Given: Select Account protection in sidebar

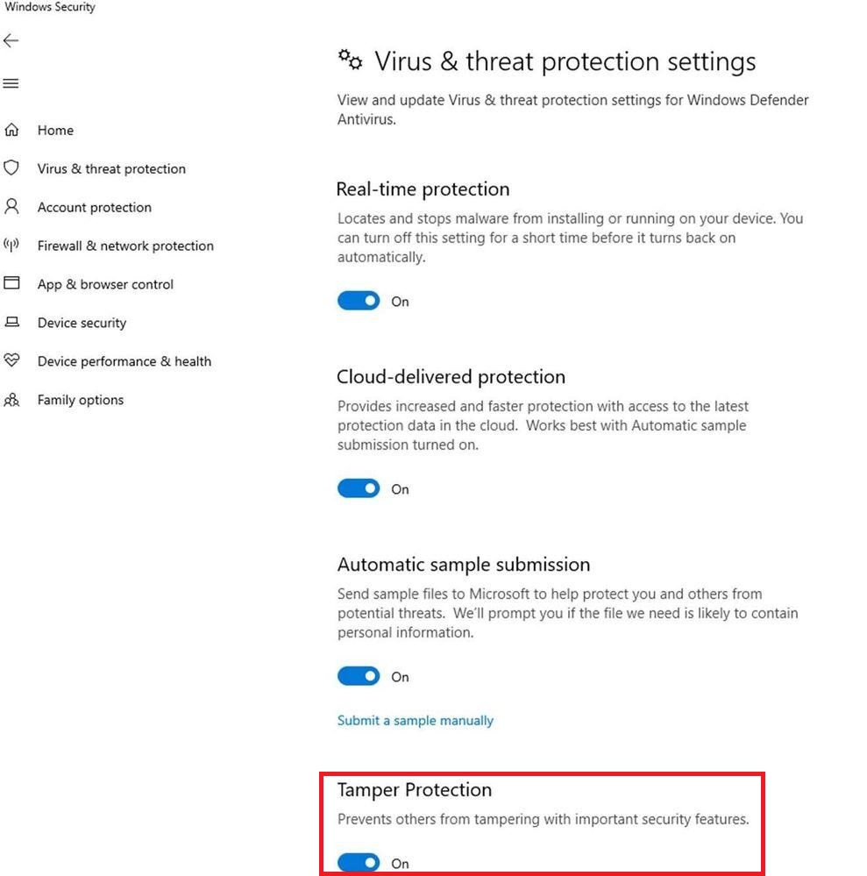Looking at the screenshot, I should pyautogui.click(x=95, y=208).
